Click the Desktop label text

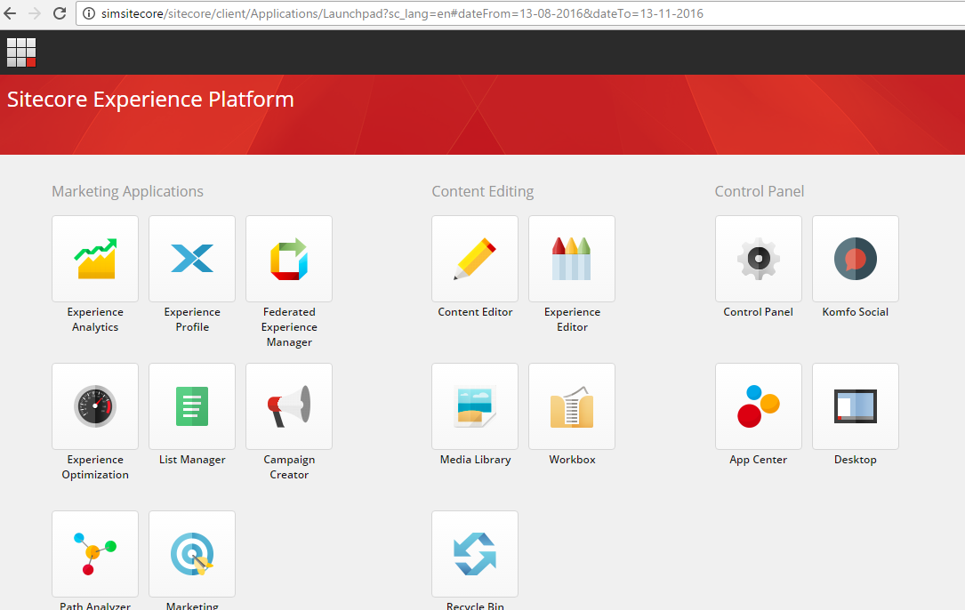(x=856, y=460)
